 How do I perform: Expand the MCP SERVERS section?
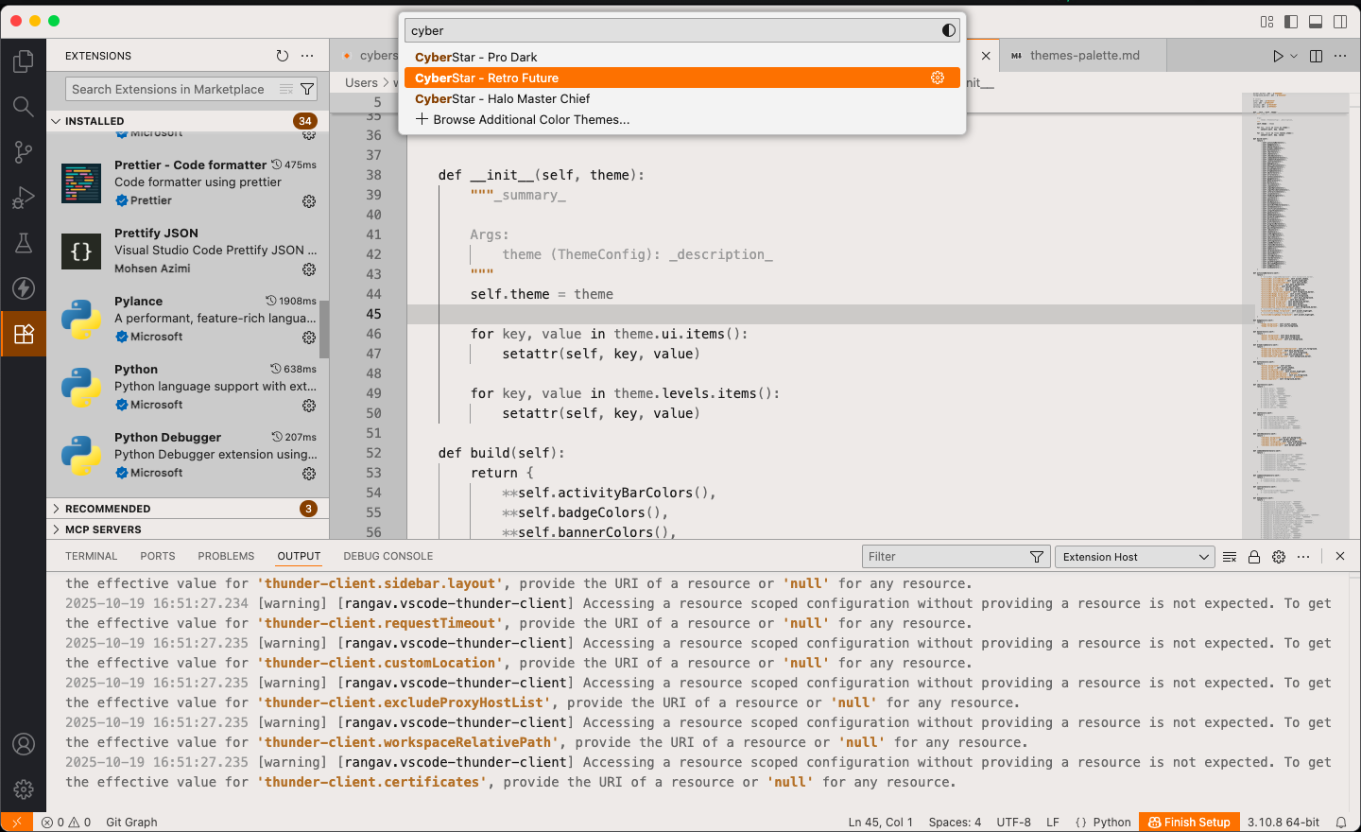pyautogui.click(x=187, y=529)
